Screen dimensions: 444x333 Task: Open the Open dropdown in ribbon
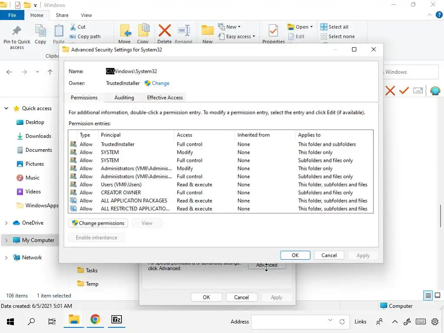point(300,27)
